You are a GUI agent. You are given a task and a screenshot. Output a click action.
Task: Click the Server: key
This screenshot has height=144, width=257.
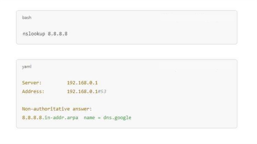pyautogui.click(x=32, y=83)
